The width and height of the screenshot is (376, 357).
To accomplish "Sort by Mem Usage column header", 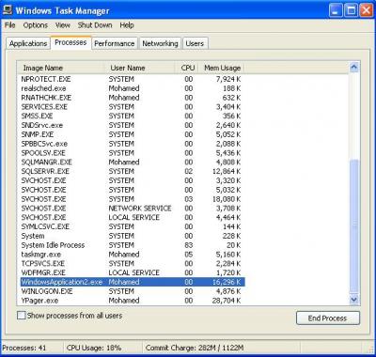I will click(x=222, y=68).
